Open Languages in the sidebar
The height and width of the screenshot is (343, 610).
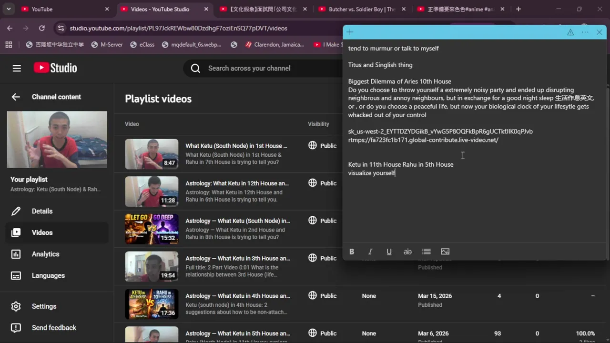click(57, 275)
